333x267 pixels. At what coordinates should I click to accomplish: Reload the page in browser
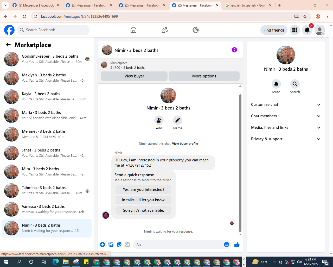(24, 16)
